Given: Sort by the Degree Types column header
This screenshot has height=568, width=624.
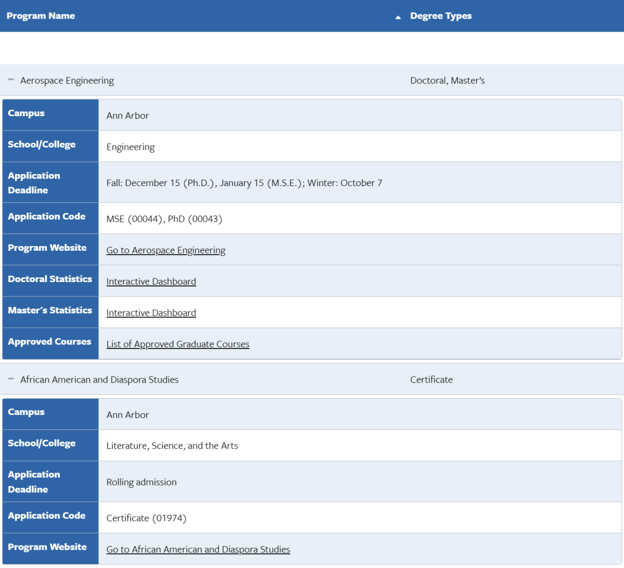Looking at the screenshot, I should [441, 16].
